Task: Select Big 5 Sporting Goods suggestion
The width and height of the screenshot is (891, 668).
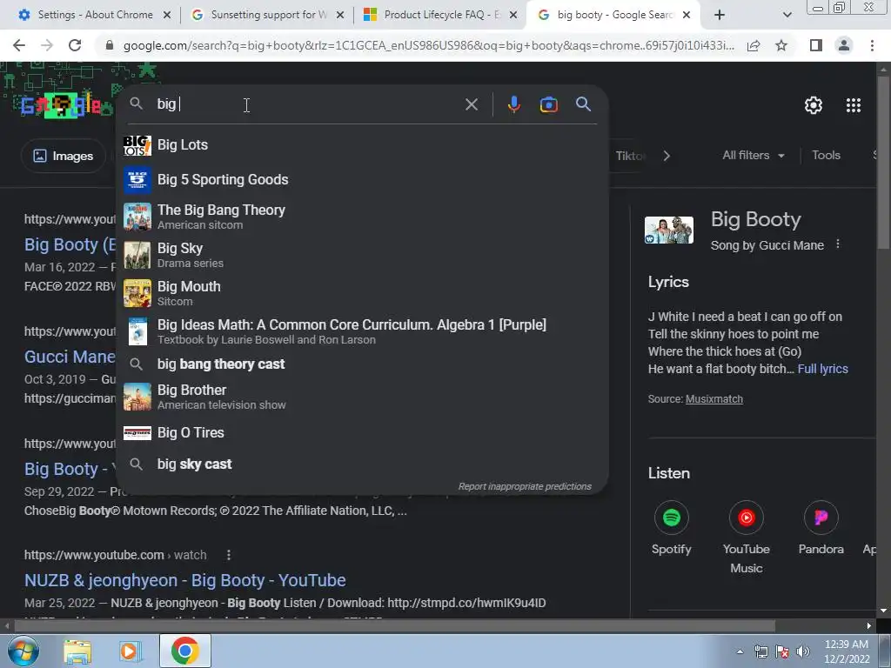Action: pyautogui.click(x=362, y=179)
